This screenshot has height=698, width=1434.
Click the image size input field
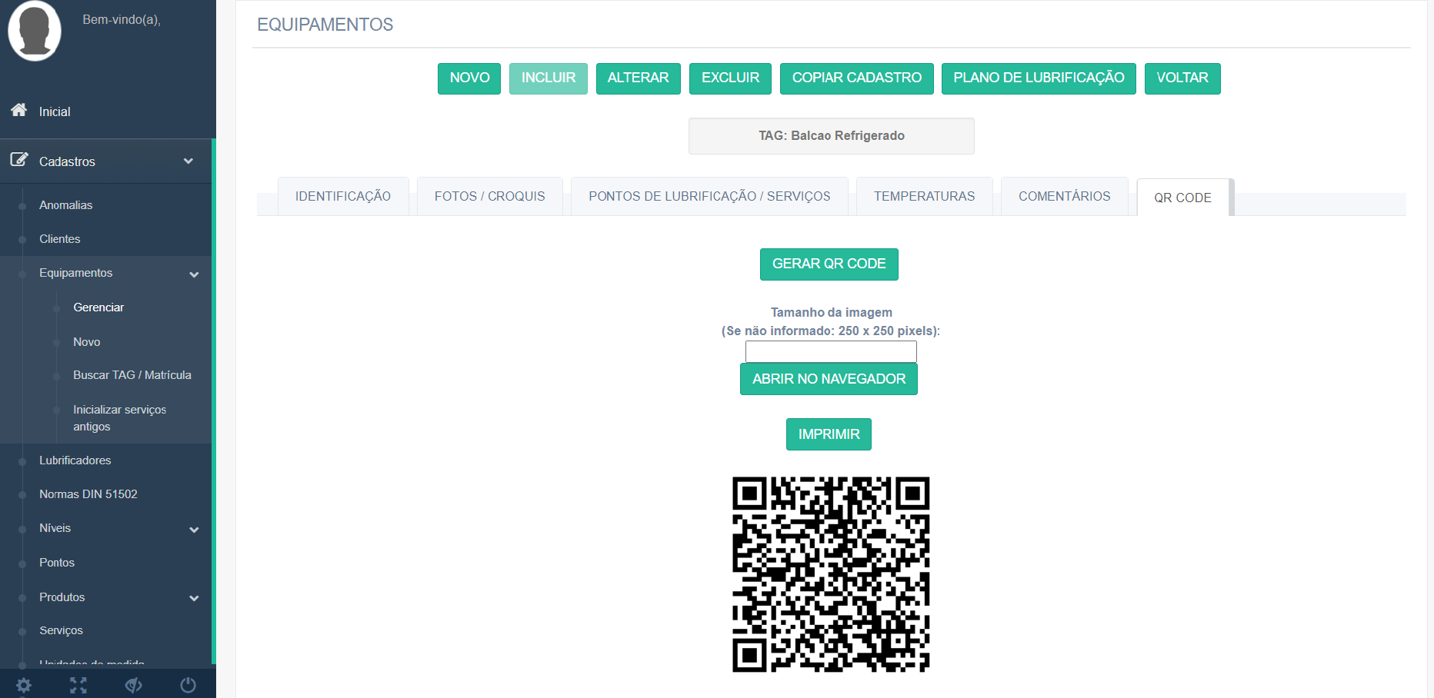831,351
